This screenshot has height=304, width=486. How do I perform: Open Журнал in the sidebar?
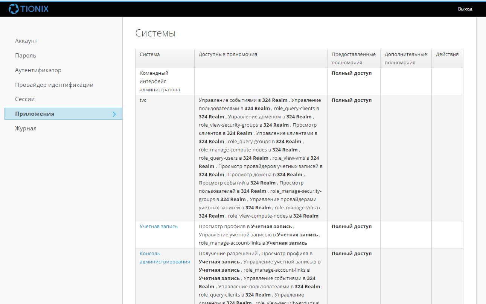click(x=26, y=129)
